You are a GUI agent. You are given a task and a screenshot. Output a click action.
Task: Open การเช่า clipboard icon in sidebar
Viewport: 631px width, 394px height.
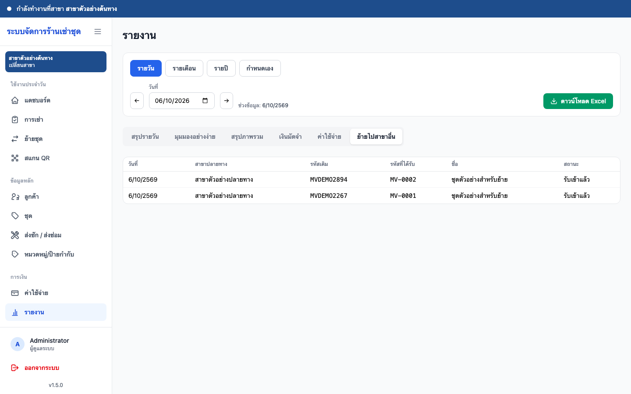tap(15, 120)
